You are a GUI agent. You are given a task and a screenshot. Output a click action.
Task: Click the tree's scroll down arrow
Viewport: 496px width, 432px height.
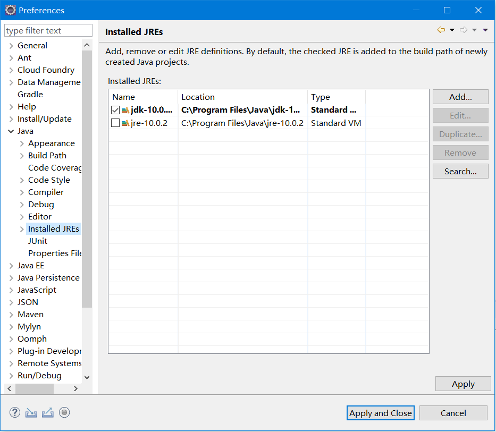tap(87, 377)
